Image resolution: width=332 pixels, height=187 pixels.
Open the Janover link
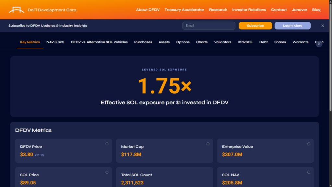coord(299,10)
